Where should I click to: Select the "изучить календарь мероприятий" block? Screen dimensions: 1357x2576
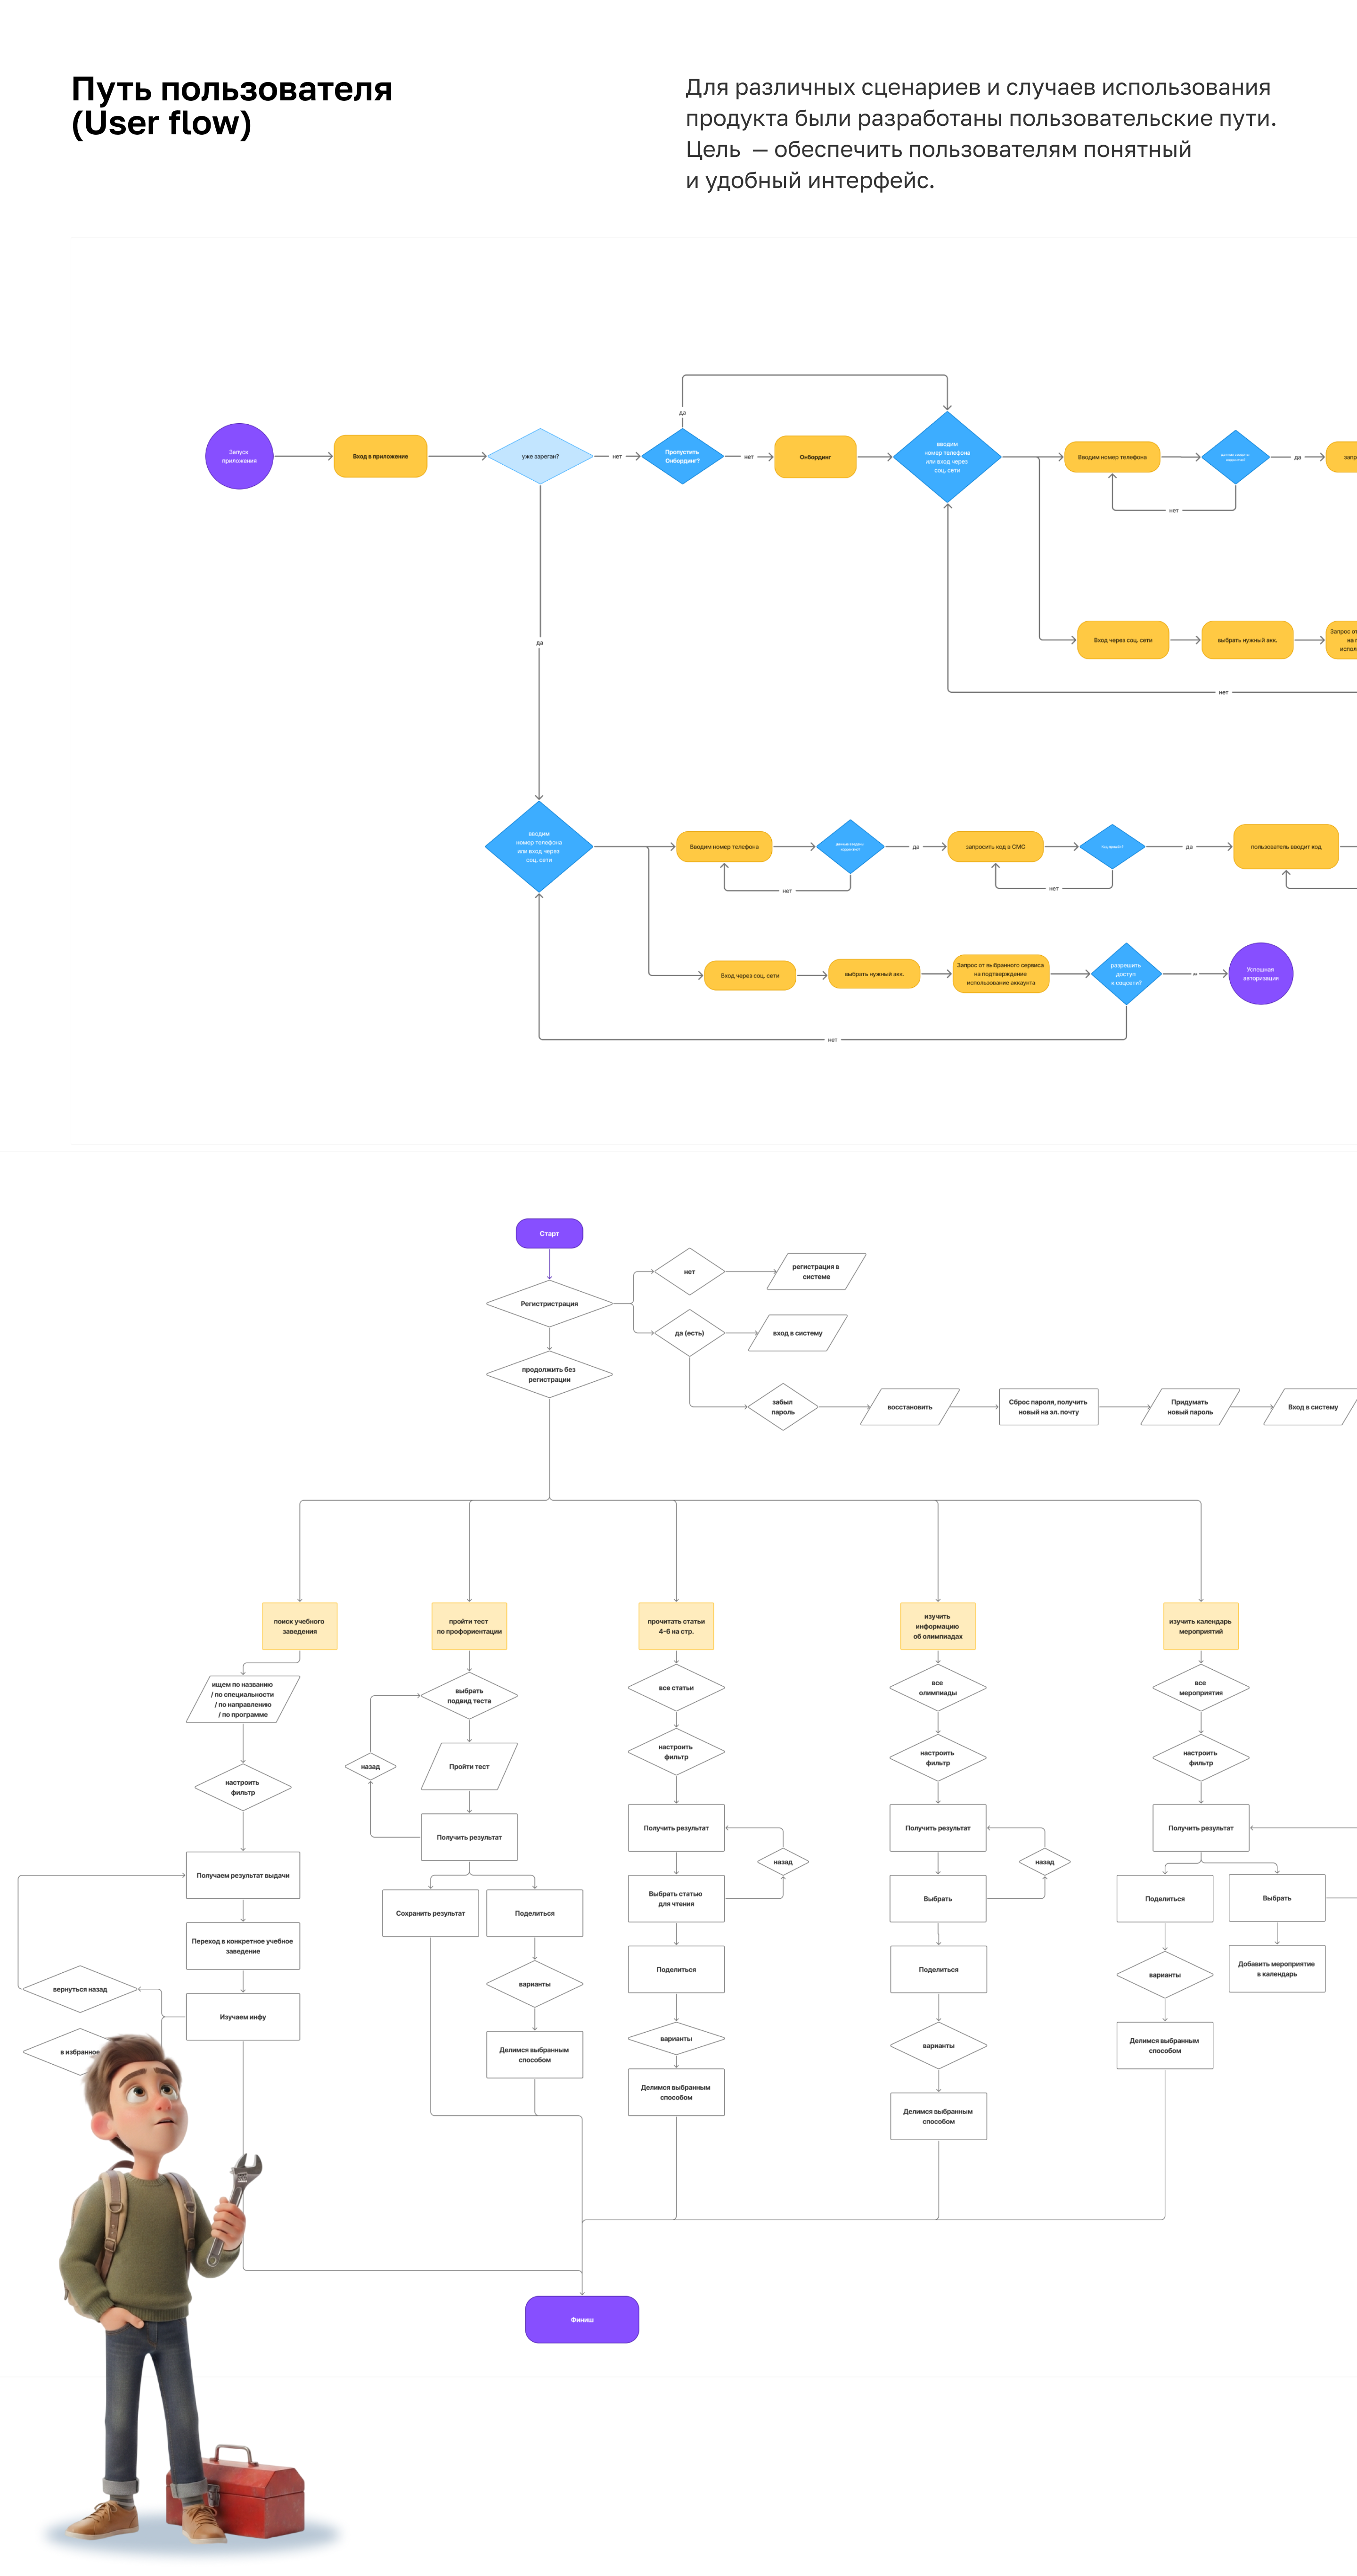click(x=1201, y=1626)
